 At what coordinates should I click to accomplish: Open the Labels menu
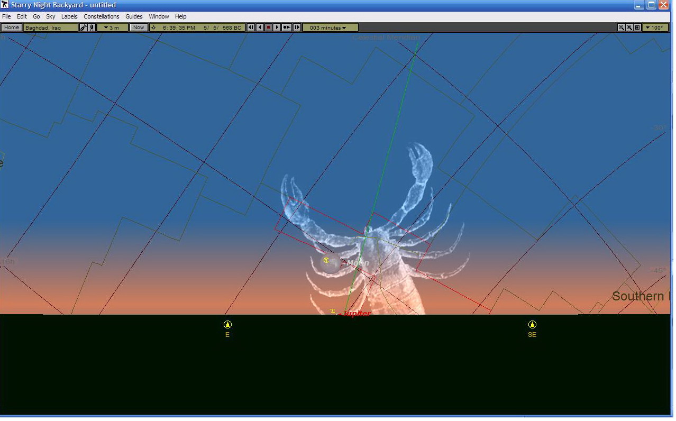click(69, 16)
